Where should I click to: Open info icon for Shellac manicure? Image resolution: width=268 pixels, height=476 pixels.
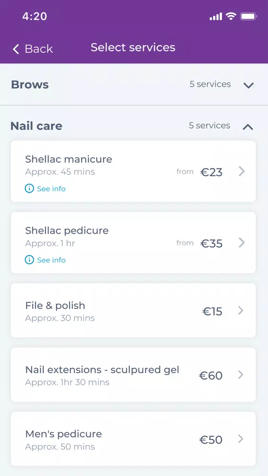29,189
